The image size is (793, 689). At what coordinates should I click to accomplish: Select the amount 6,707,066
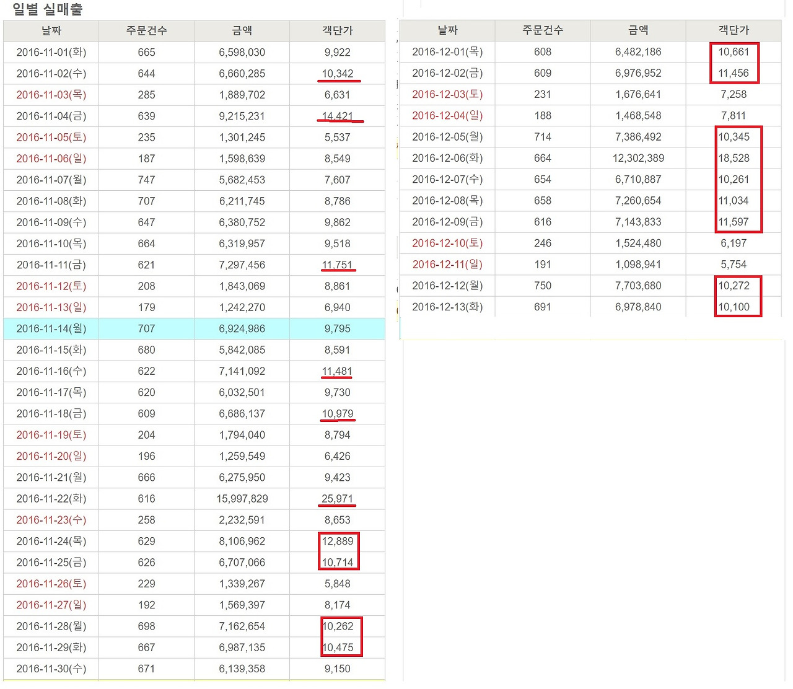pos(242,563)
